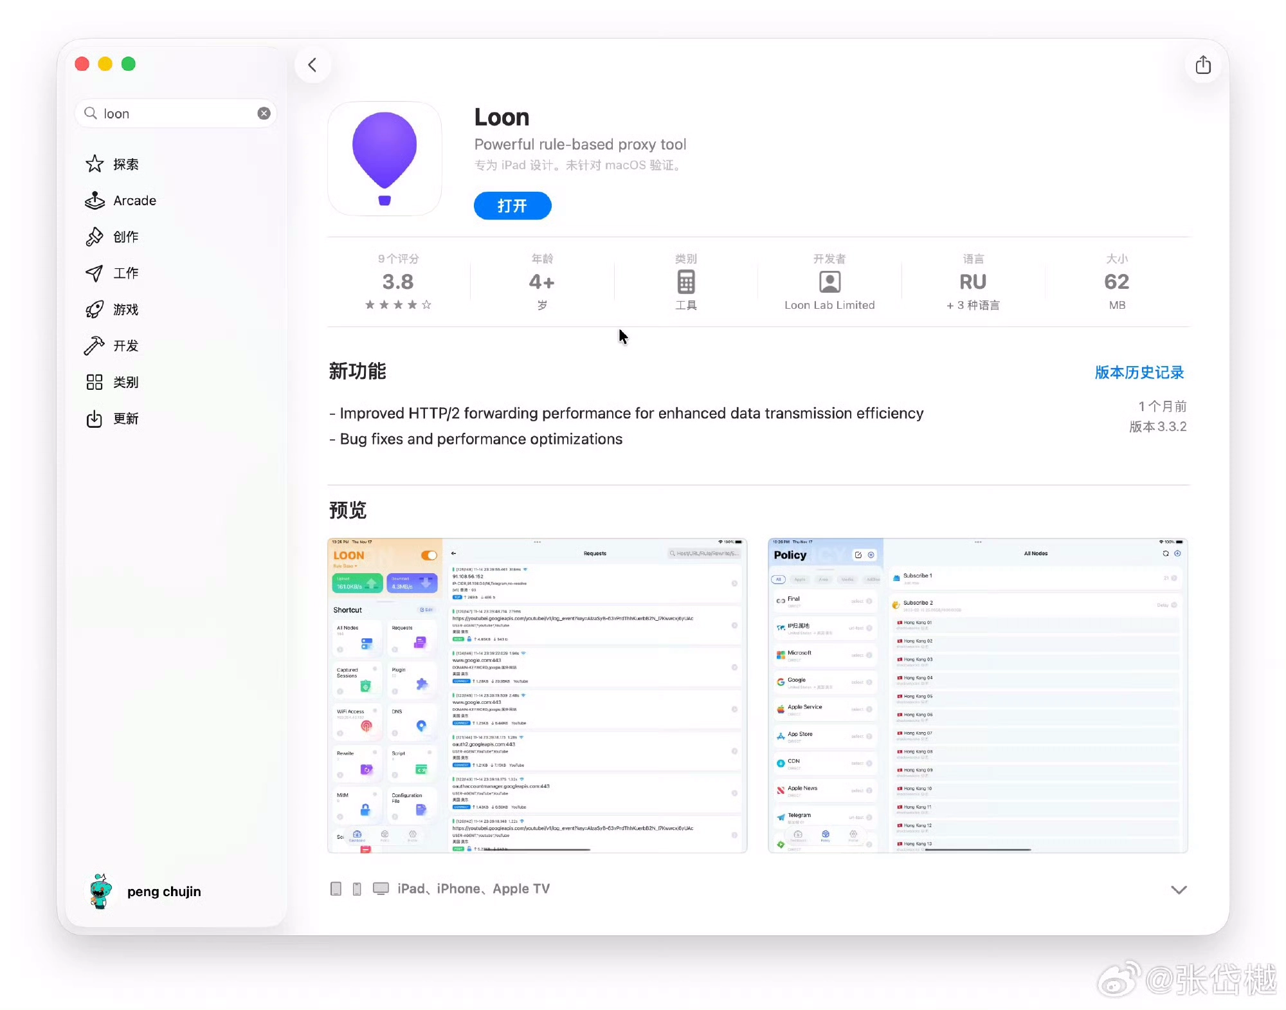This screenshot has width=1286, height=1010.
Task: Click the RU language indicator
Action: click(973, 282)
